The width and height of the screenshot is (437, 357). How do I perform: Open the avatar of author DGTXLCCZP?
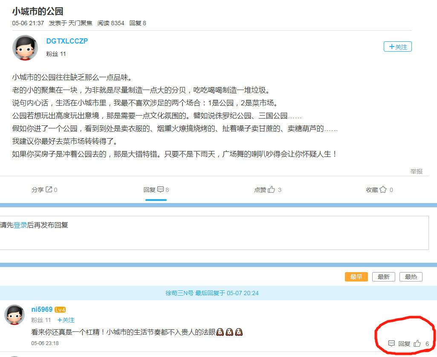(25, 48)
